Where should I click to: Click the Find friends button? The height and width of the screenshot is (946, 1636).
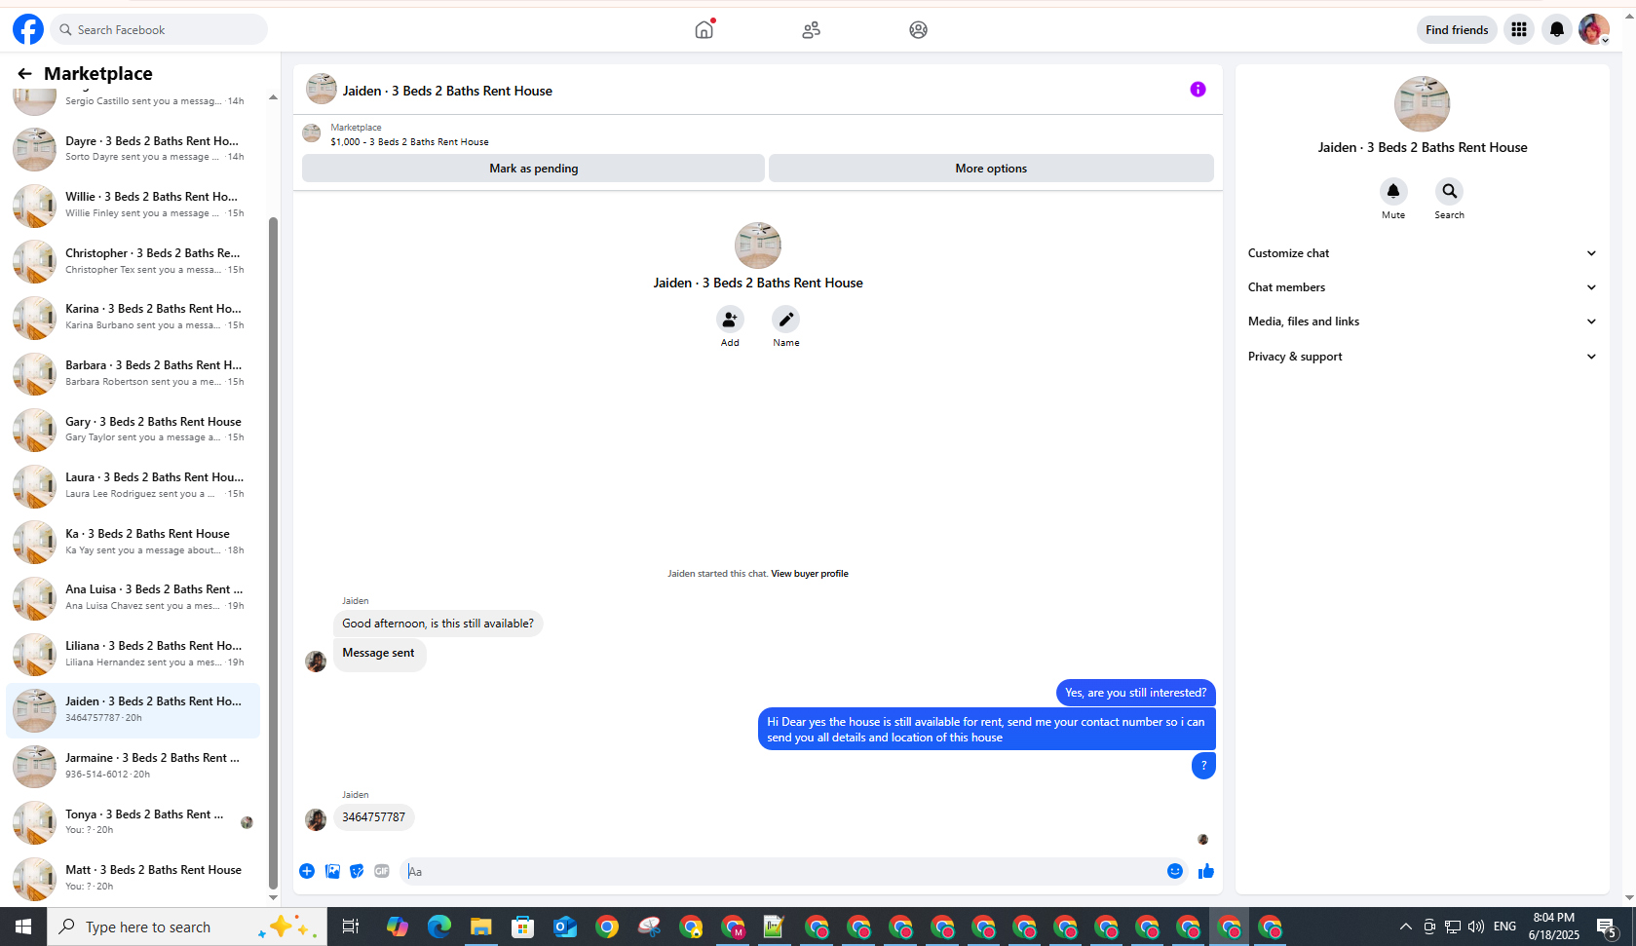click(1457, 29)
